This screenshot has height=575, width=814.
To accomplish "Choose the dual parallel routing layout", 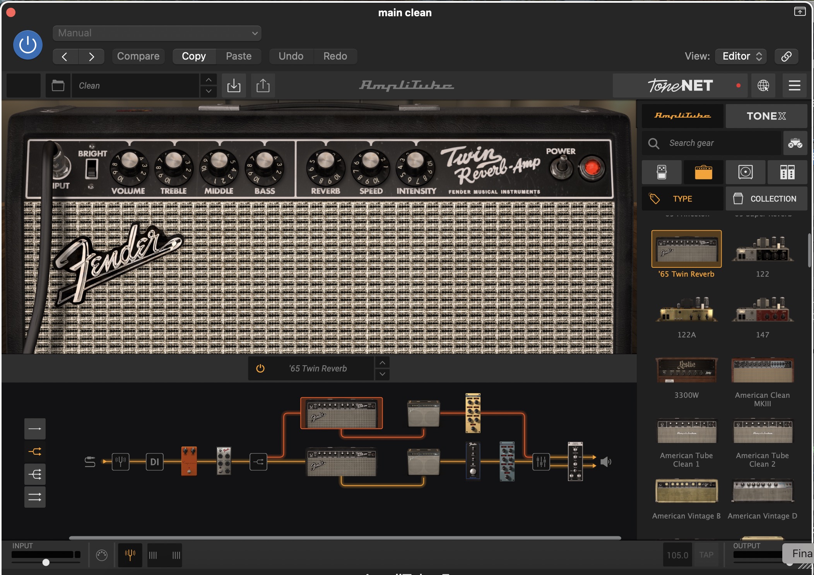I will [35, 497].
